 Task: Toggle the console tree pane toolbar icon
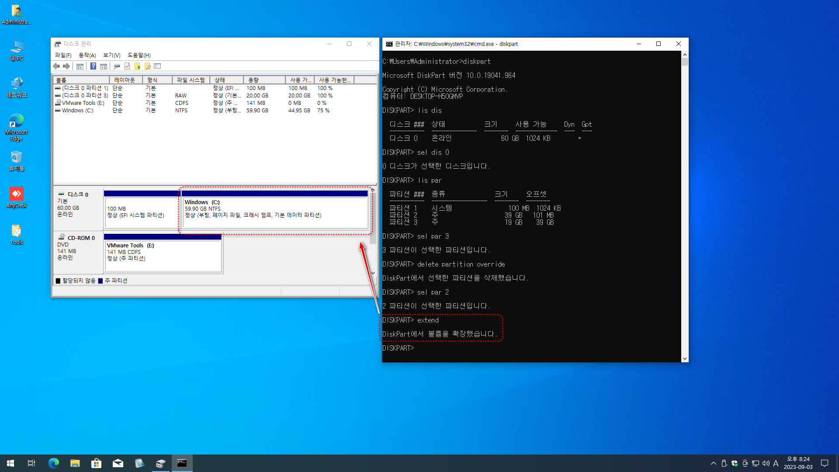click(80, 66)
